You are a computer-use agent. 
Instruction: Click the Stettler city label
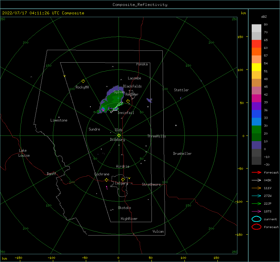(181, 90)
